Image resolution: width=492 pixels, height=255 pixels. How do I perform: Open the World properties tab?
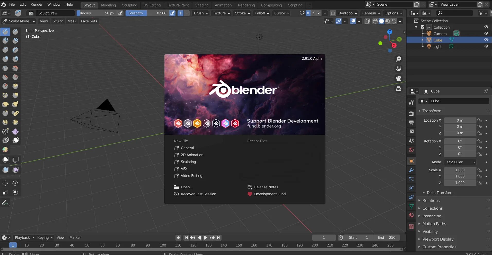click(x=411, y=150)
